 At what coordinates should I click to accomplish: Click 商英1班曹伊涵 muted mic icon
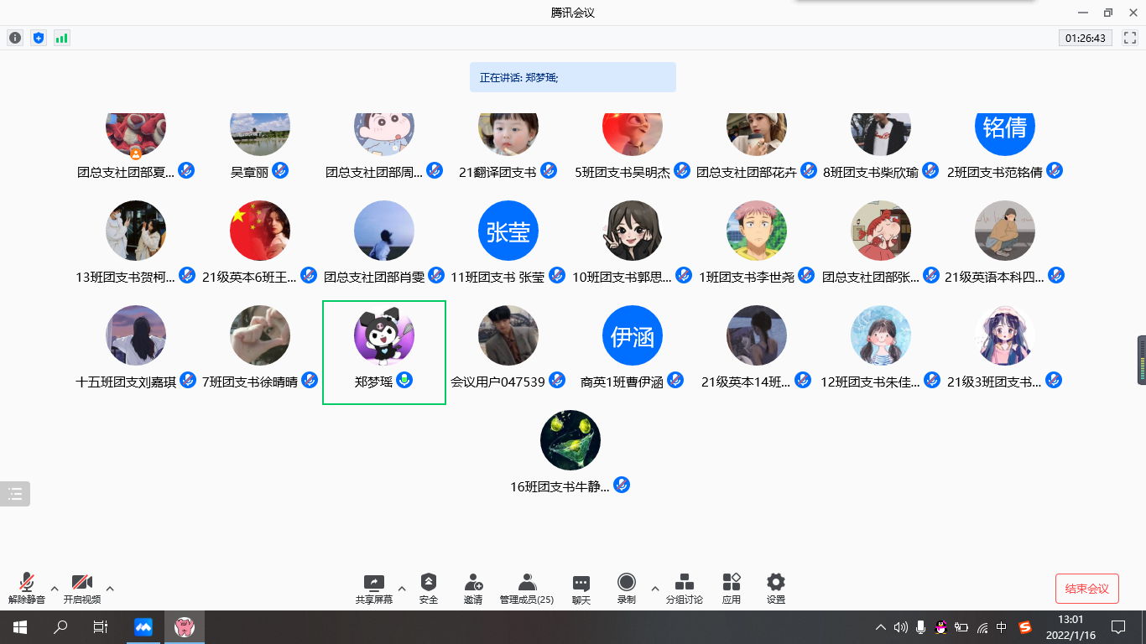point(675,380)
